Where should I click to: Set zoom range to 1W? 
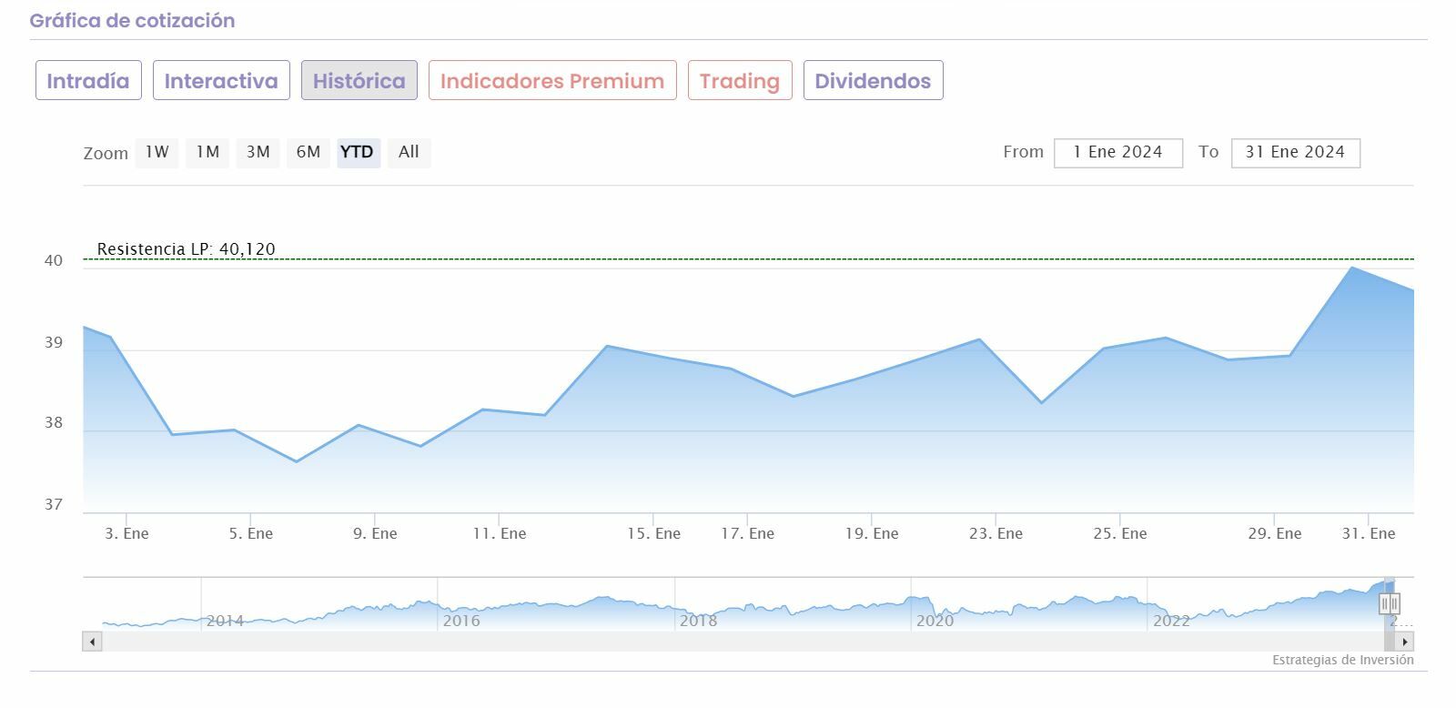point(157,152)
